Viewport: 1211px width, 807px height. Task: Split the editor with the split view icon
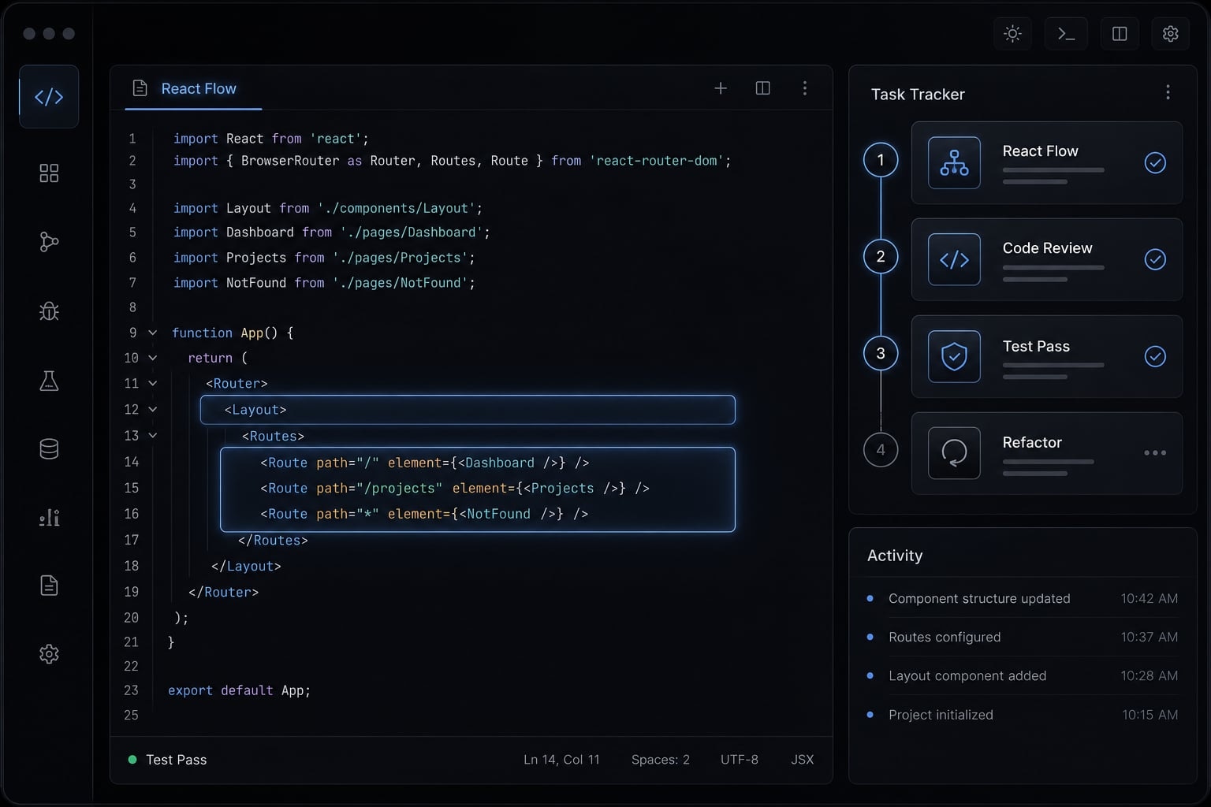click(x=762, y=88)
